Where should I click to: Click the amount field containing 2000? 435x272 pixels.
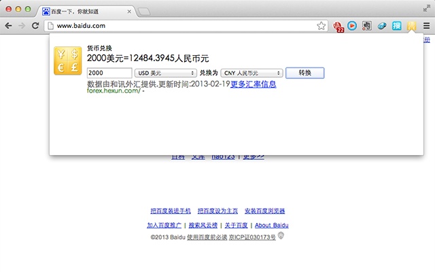tap(109, 73)
